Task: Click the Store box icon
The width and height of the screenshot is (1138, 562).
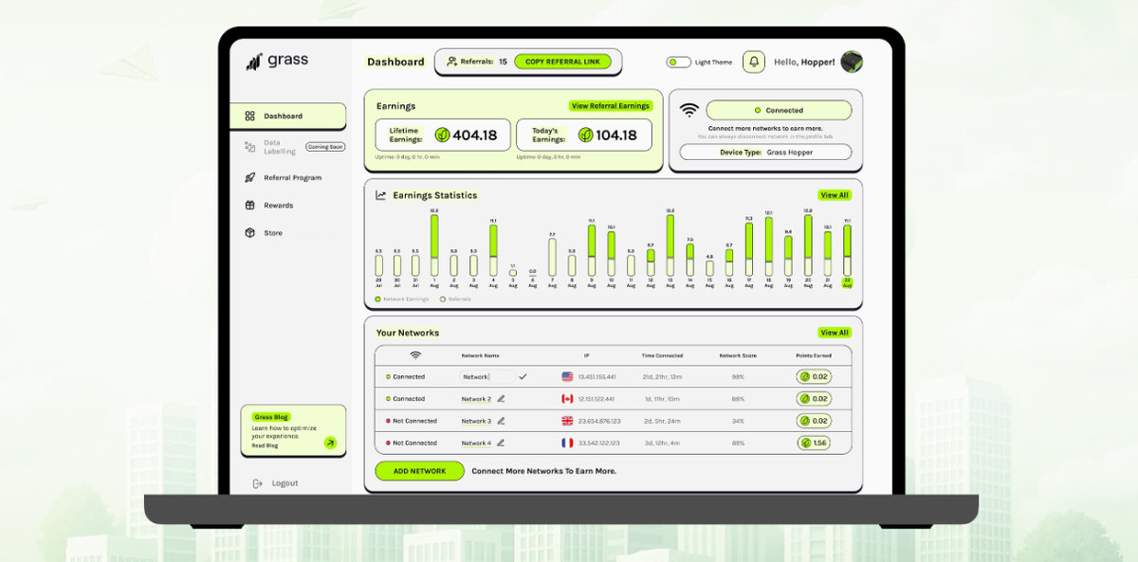Action: click(x=250, y=232)
